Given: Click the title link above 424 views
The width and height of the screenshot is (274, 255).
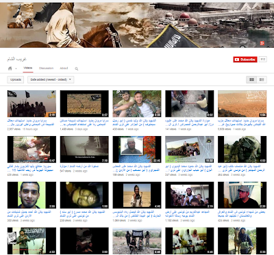Looking at the screenshot, I should pyautogui.click(x=242, y=214).
